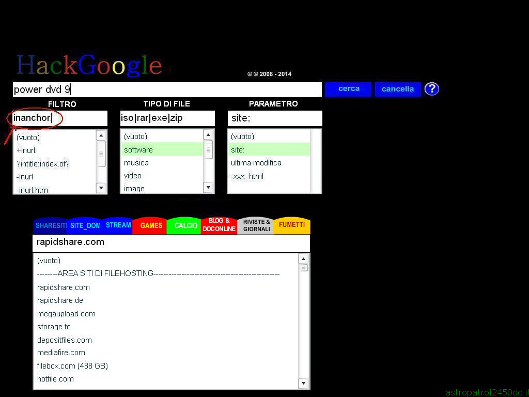The height and width of the screenshot is (397, 529).
Task: Click the TIPO DI FILE field showing iso|rar|exe|zip
Action: coord(167,118)
